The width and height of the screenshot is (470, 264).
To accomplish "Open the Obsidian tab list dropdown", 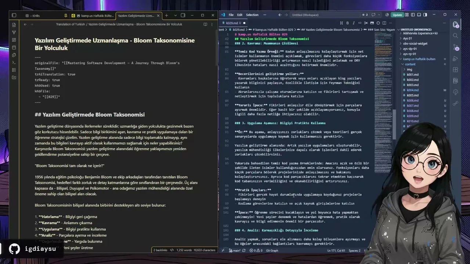I will click(175, 15).
